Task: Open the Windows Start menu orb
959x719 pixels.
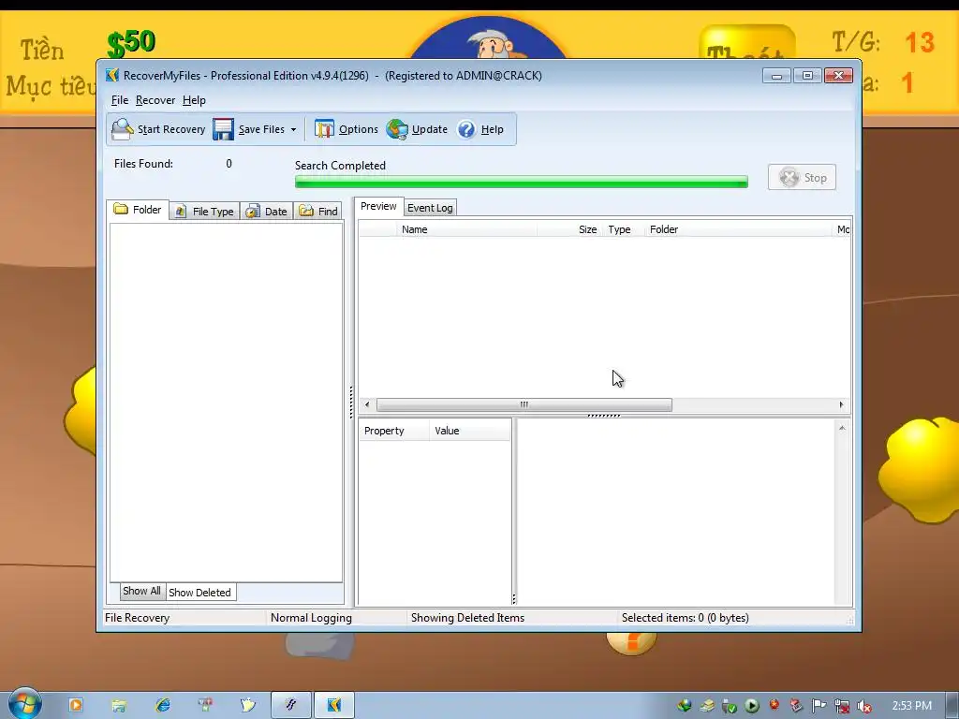Action: [25, 704]
